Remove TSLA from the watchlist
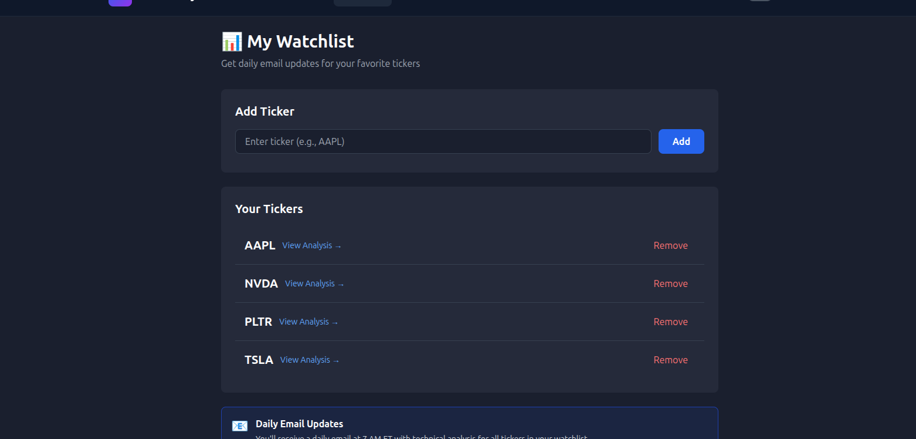This screenshot has width=916, height=439. tap(670, 360)
